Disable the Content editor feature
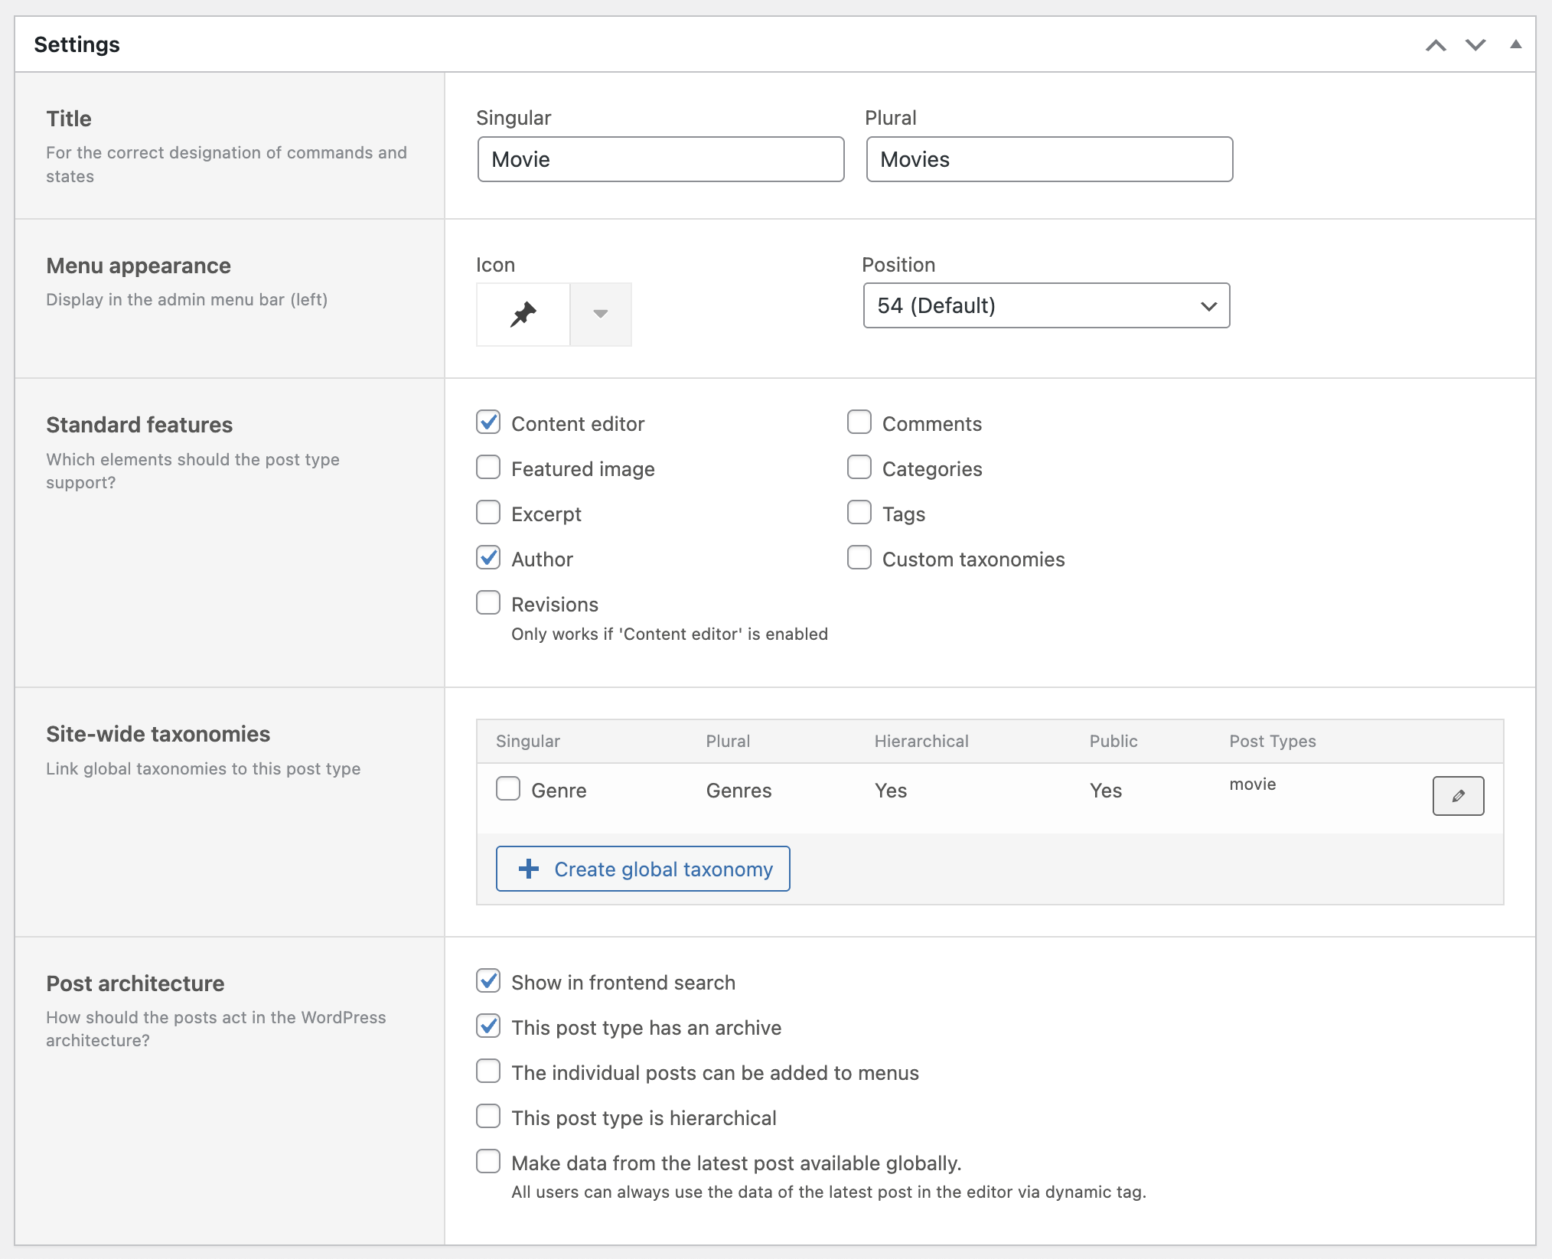 [488, 422]
